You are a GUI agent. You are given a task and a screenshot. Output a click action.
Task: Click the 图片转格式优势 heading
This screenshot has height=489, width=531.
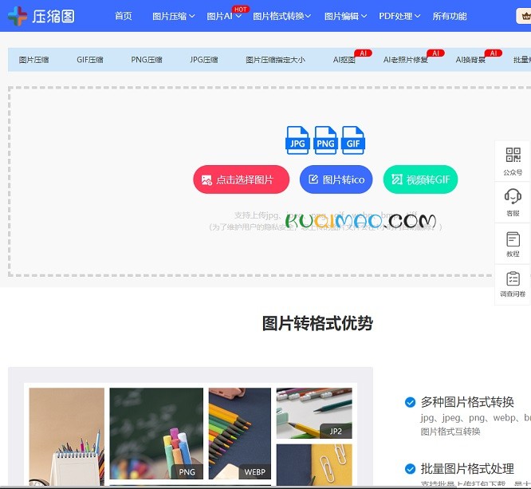[x=317, y=323]
